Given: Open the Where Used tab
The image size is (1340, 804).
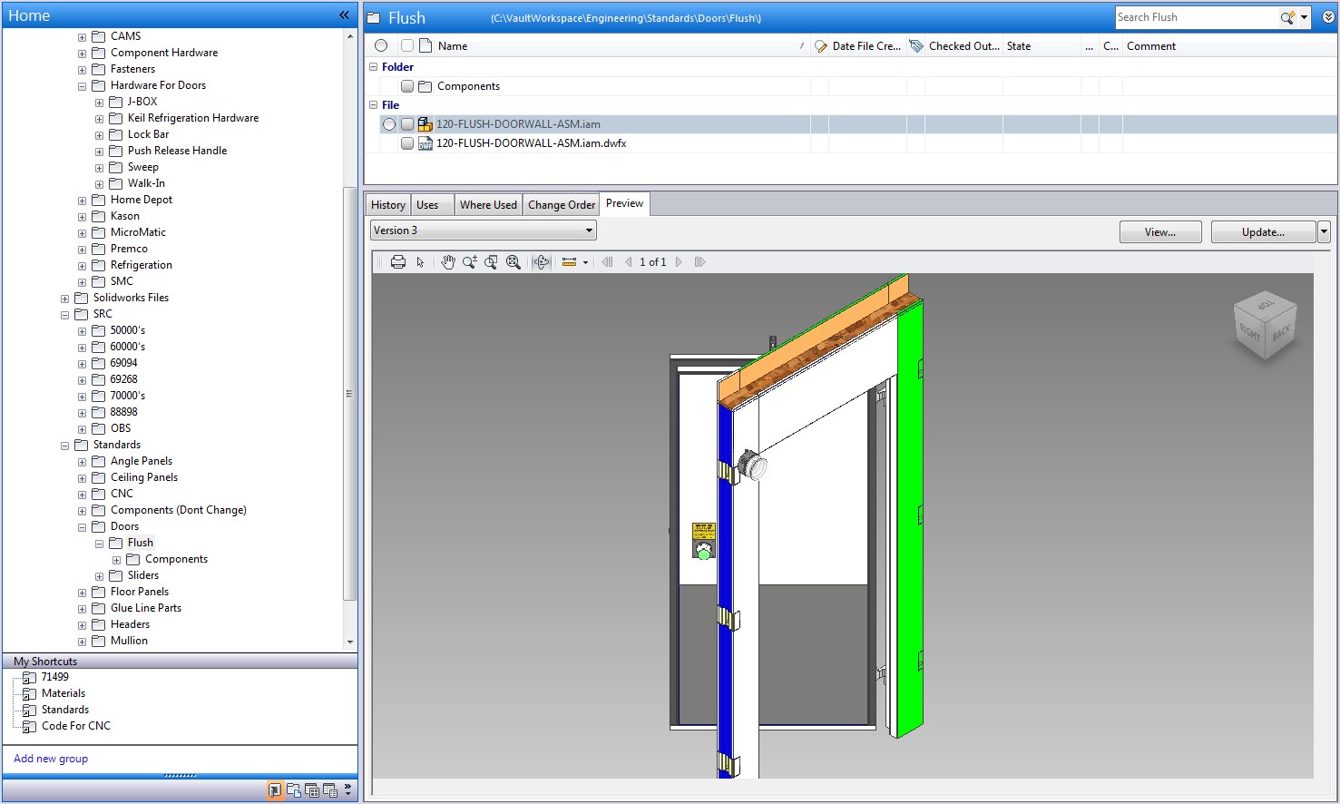Looking at the screenshot, I should 488,203.
